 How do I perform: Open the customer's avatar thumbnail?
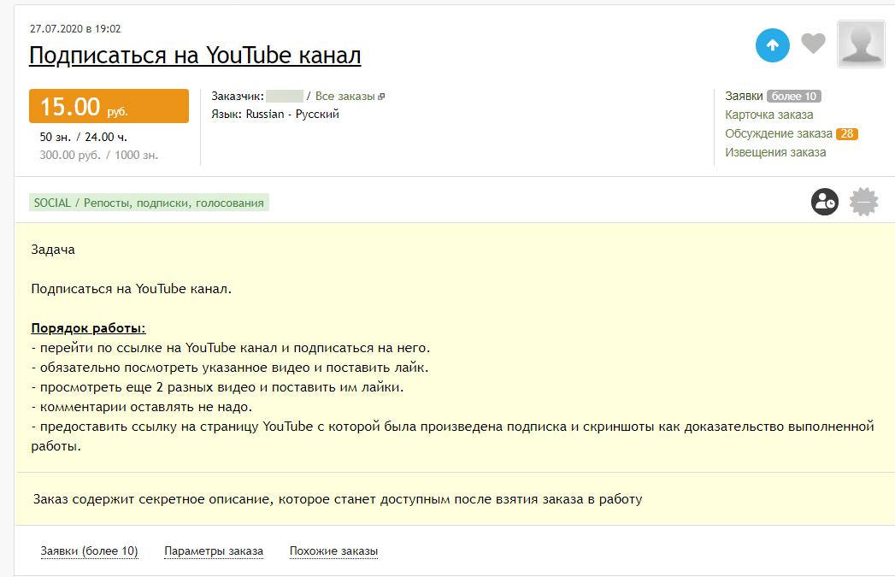[861, 44]
